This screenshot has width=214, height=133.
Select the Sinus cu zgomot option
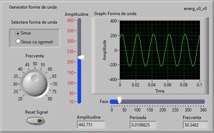[18, 41]
